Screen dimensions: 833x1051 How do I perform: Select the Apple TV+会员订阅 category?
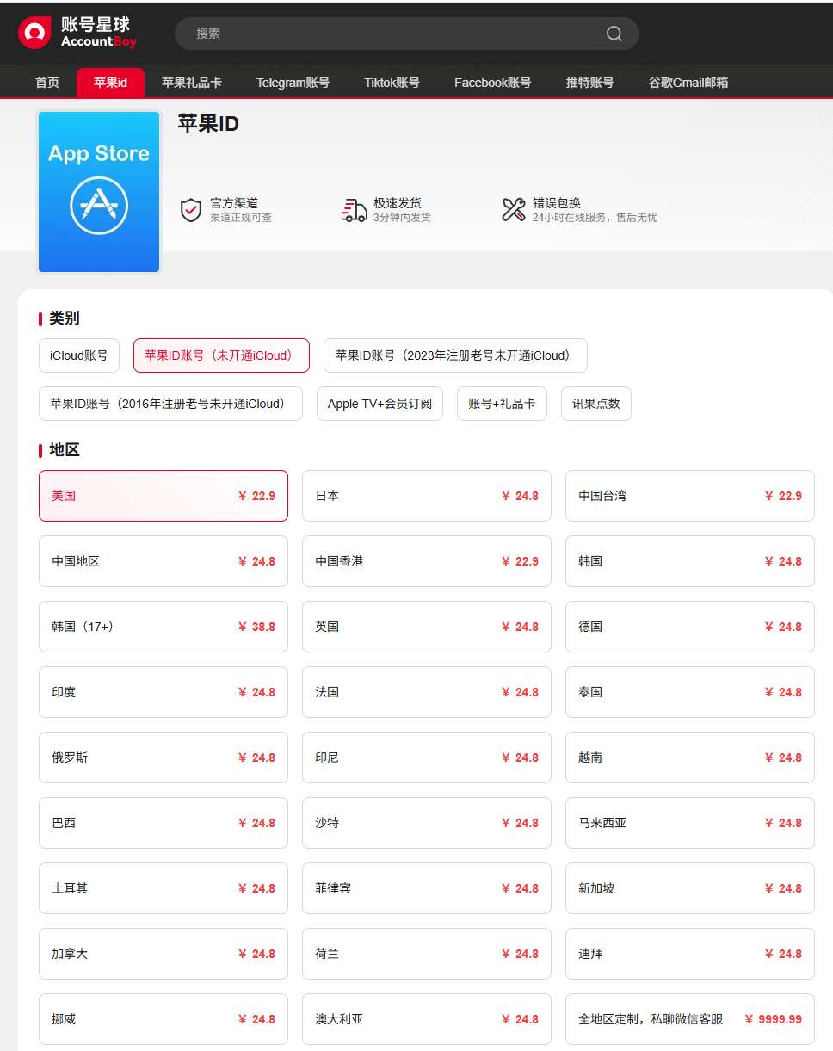[x=379, y=403]
